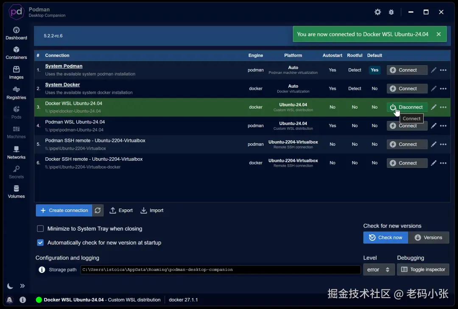Click the 5.2.2-rc.6 version label

coord(53,36)
